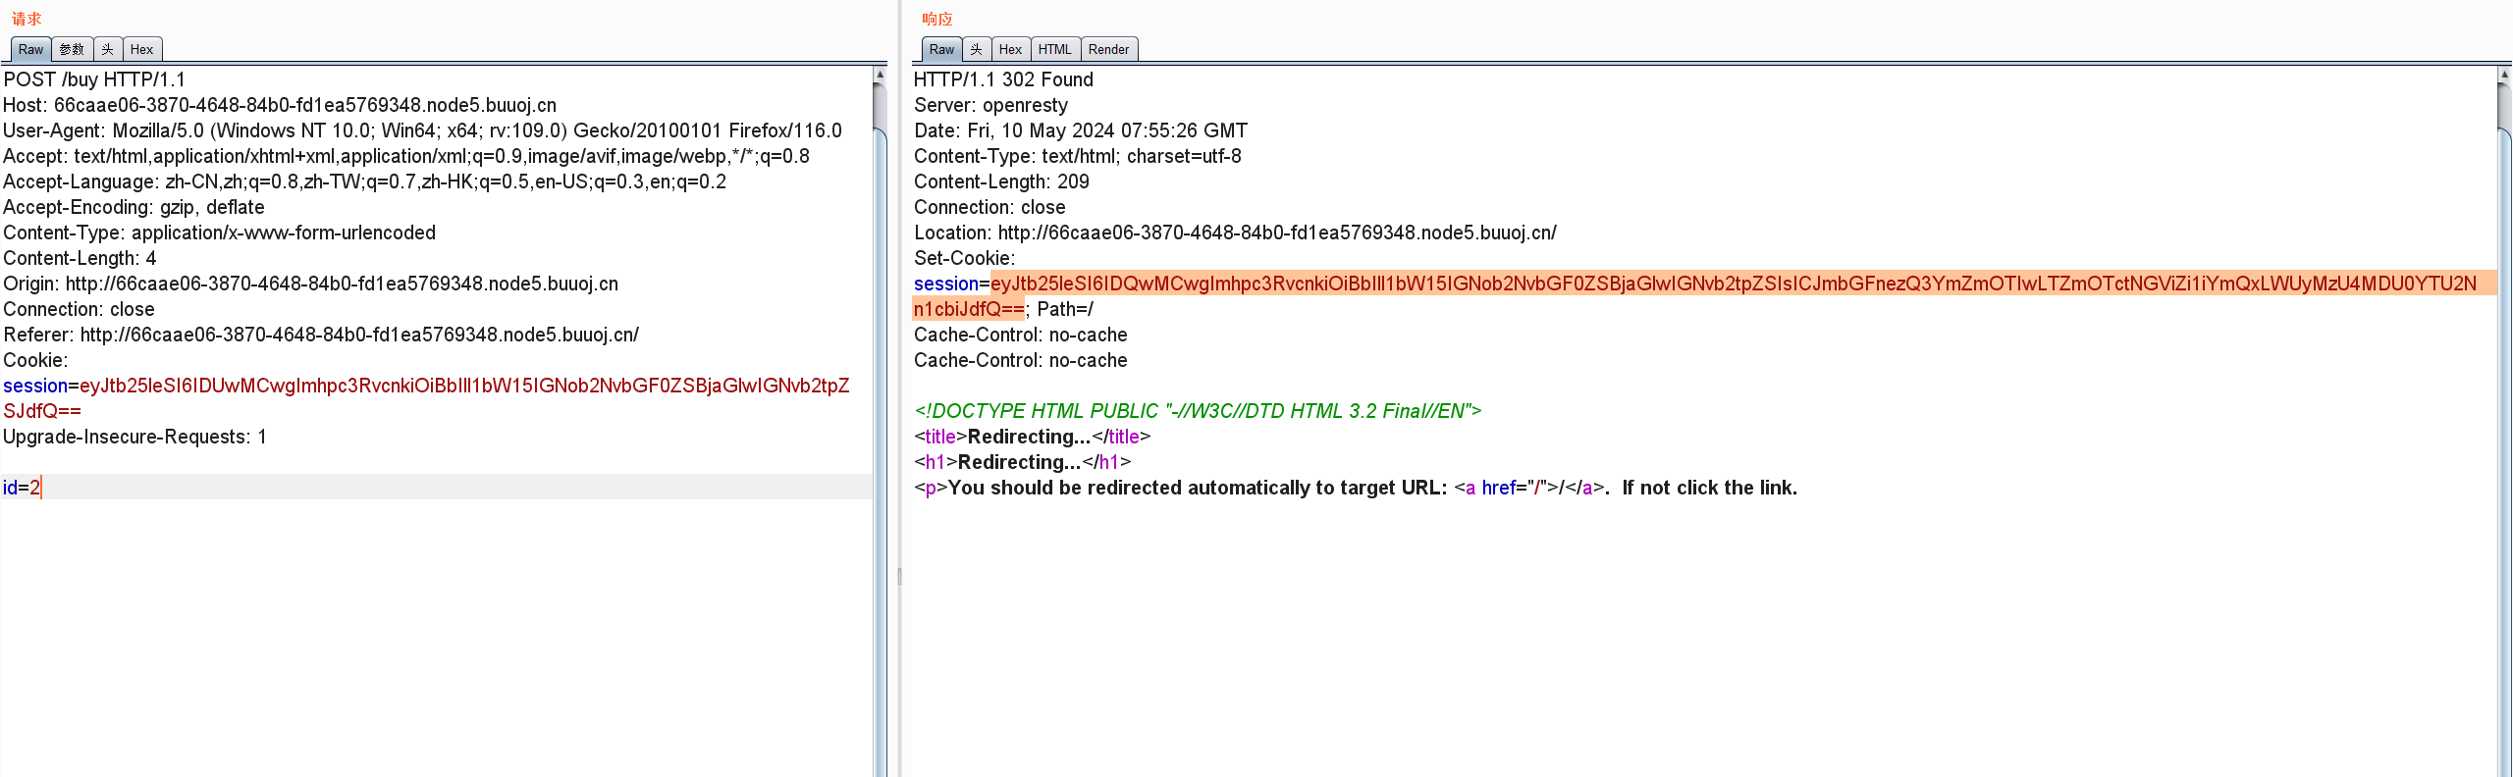Open the response 头 (Headers) tab

[x=976, y=49]
